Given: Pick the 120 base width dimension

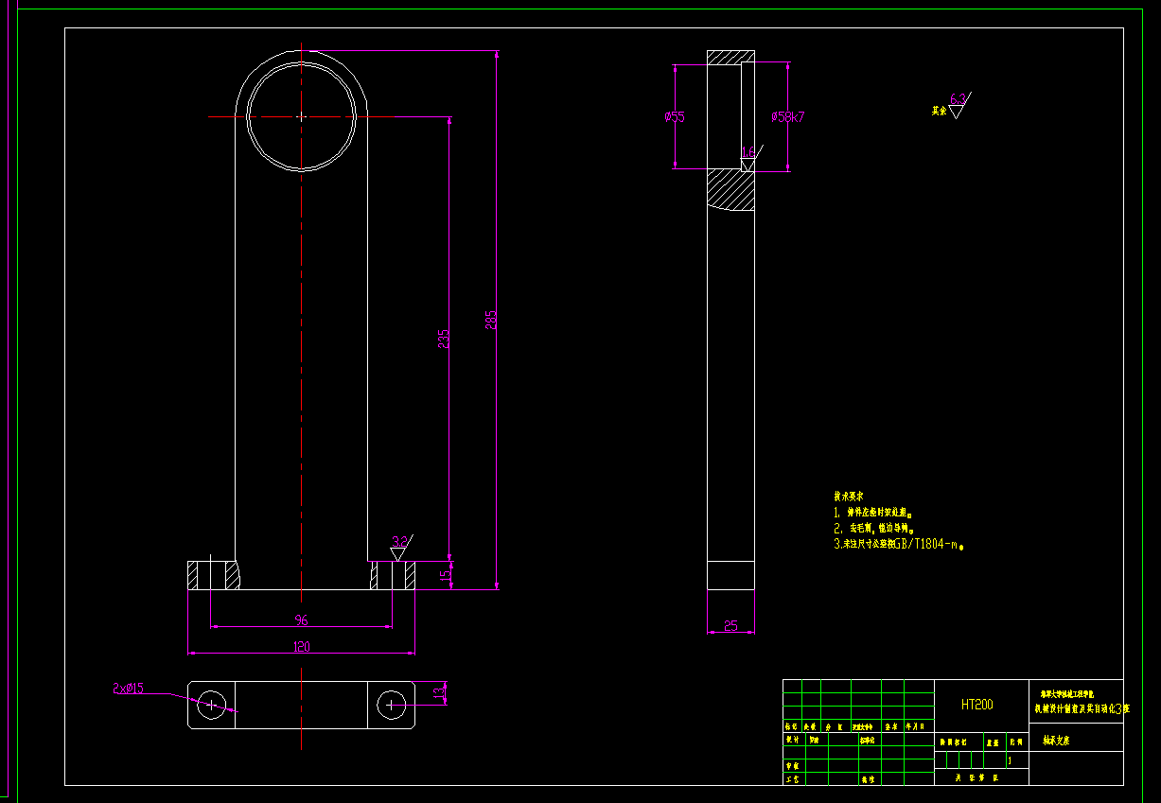Looking at the screenshot, I should 302,647.
